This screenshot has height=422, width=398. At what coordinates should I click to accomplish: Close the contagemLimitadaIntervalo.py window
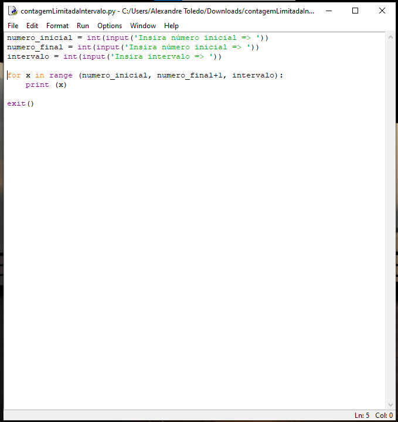pyautogui.click(x=382, y=11)
